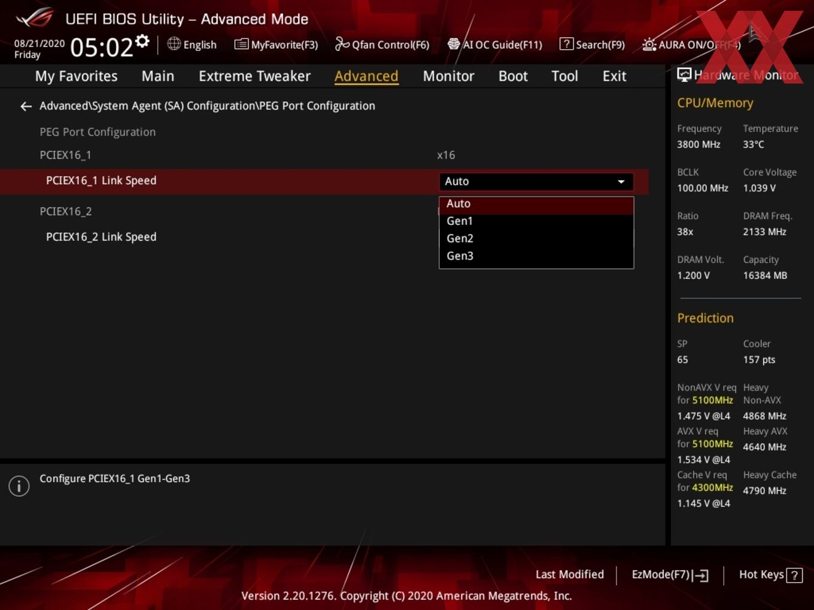This screenshot has height=610, width=814.
Task: Choose Gen1 link speed option
Action: click(536, 221)
